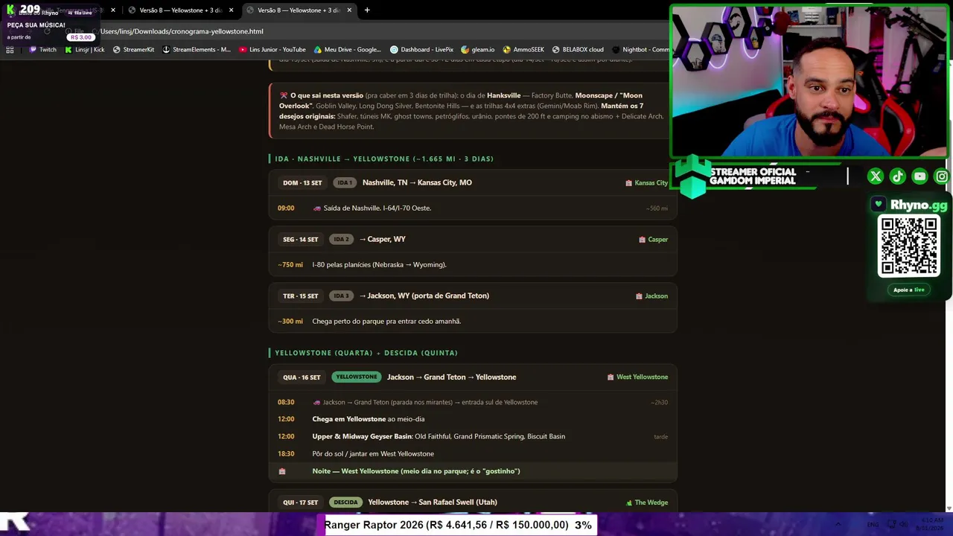Screen dimensions: 953x536
Task: Open the Nightbot bookmark
Action: (x=641, y=50)
